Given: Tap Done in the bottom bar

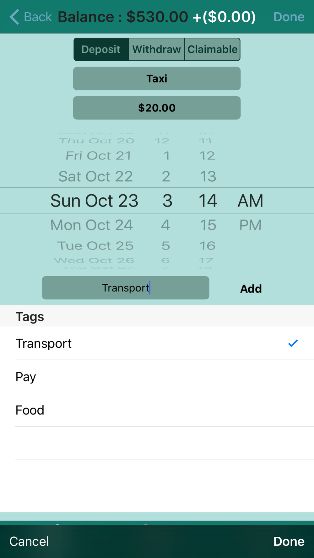Looking at the screenshot, I should tap(289, 541).
